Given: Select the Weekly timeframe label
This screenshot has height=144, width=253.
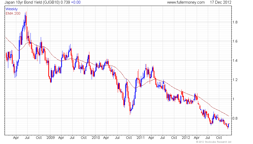Looking at the screenshot, I should tap(12, 9).
